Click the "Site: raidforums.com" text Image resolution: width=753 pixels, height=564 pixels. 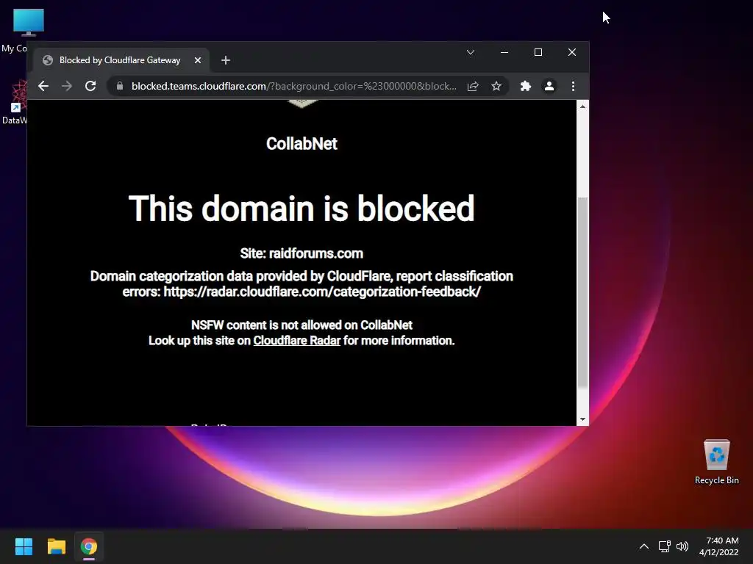[301, 253]
